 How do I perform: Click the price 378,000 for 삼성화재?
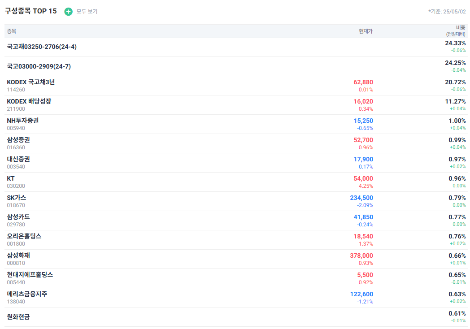[x=361, y=255]
